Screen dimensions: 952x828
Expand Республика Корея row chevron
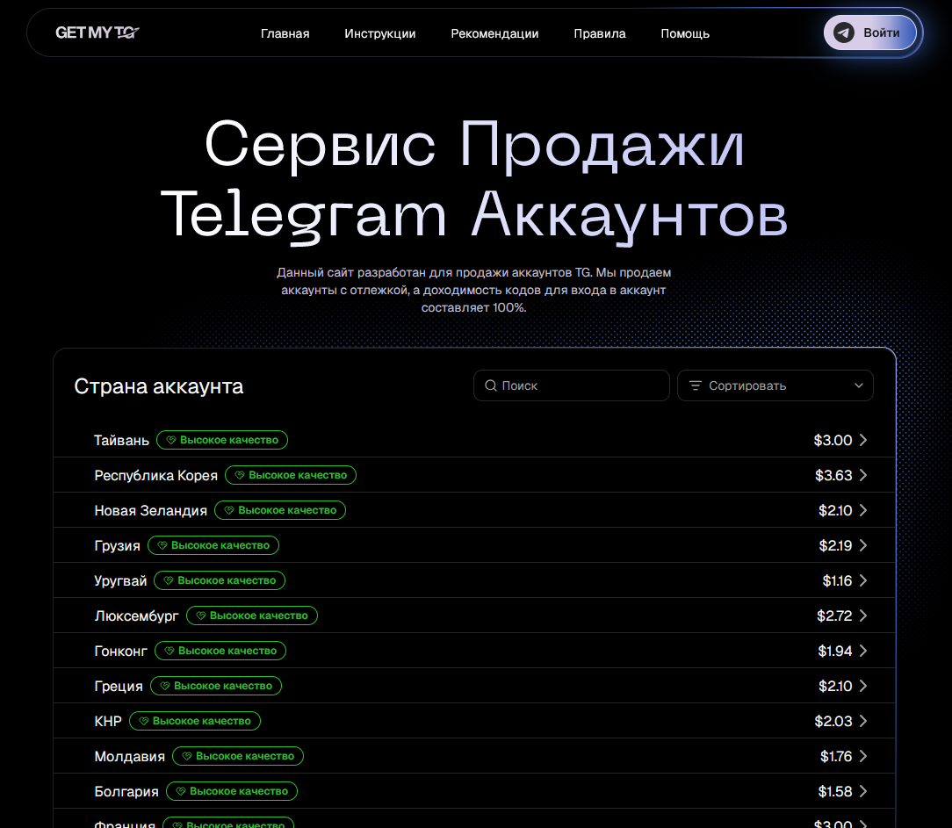click(863, 475)
